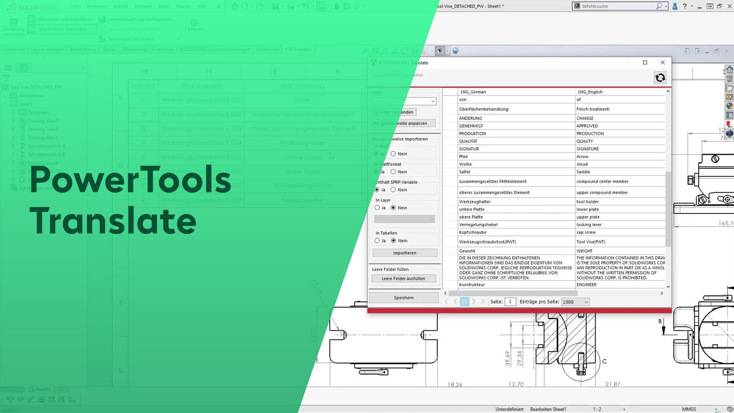The image size is (734, 413).
Task: Open the View Palette panel
Action: 729,96
